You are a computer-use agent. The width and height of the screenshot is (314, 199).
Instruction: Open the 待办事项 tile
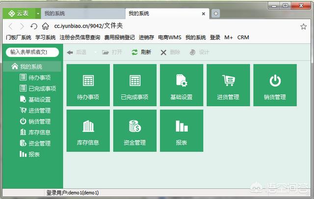tap(88, 85)
